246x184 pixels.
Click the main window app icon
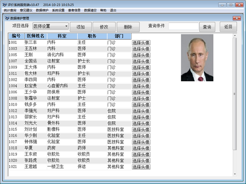click(5, 5)
